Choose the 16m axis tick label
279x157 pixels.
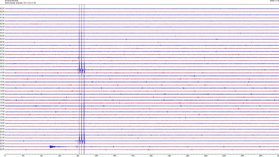(151, 156)
